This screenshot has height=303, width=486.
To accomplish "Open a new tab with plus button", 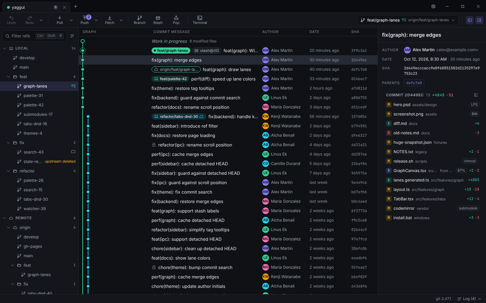I will (x=76, y=6).
